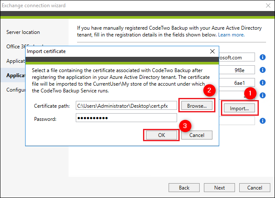Click the Password field
Image resolution: width=275 pixels, height=198 pixels.
point(126,118)
